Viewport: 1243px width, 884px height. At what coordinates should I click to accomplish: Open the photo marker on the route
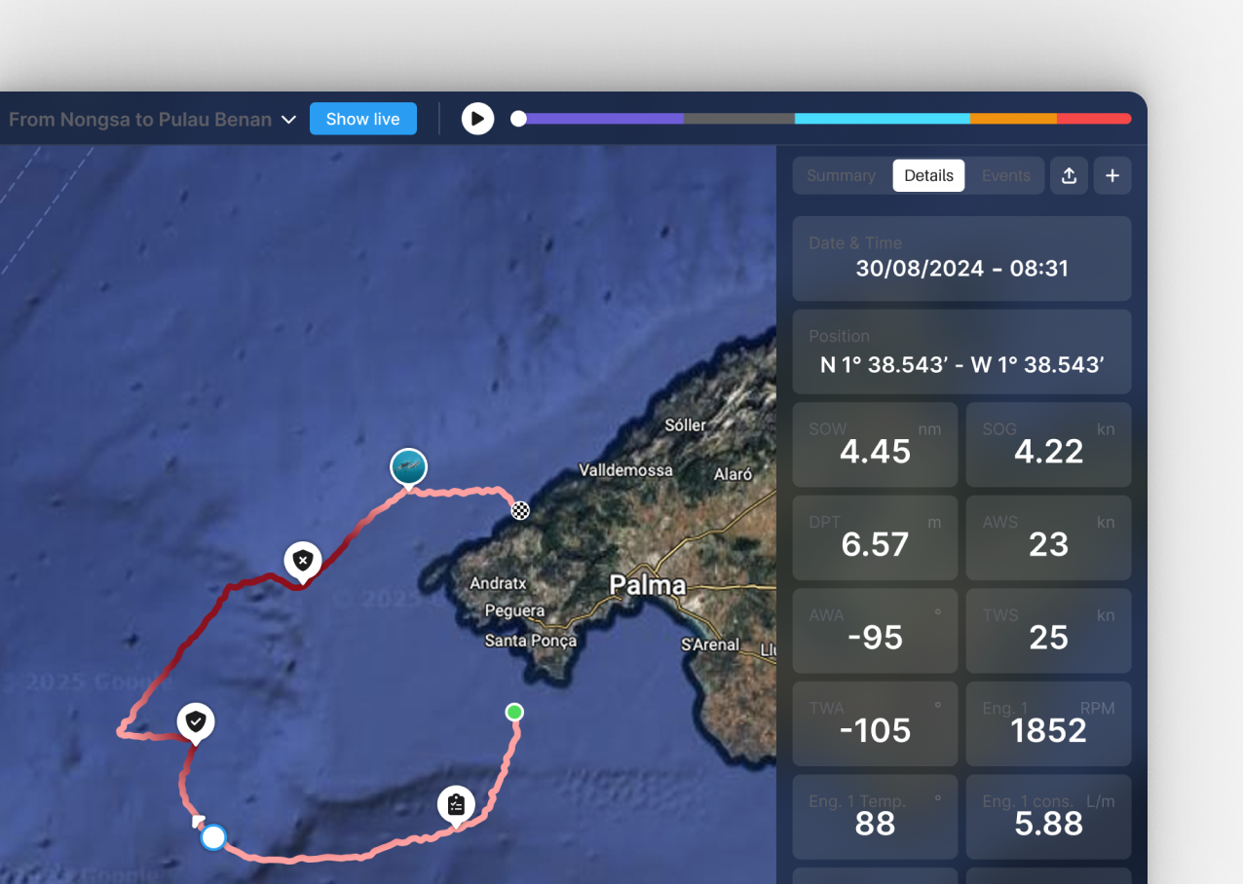click(408, 467)
